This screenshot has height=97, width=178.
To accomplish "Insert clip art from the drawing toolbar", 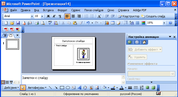I will [91, 88].
